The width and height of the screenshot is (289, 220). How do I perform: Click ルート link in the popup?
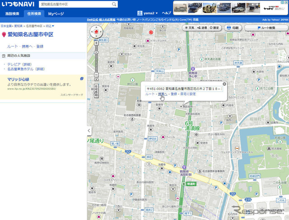click(x=150, y=94)
